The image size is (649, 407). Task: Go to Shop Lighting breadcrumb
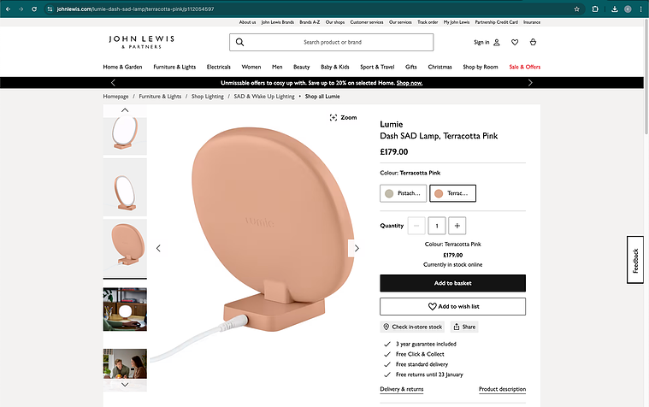pos(208,97)
